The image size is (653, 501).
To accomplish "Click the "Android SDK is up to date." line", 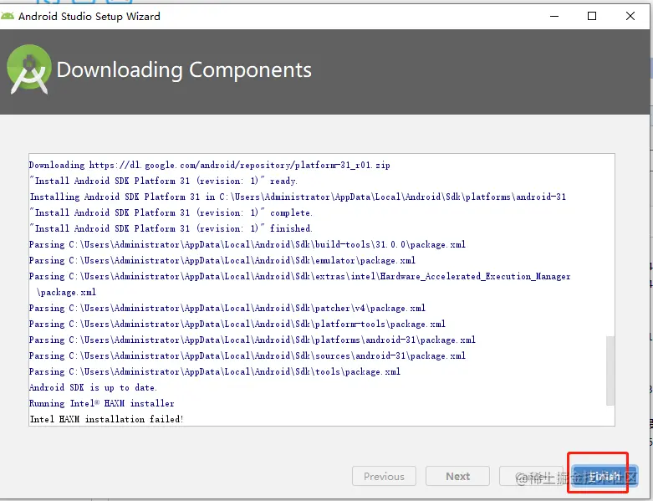I will (x=93, y=387).
